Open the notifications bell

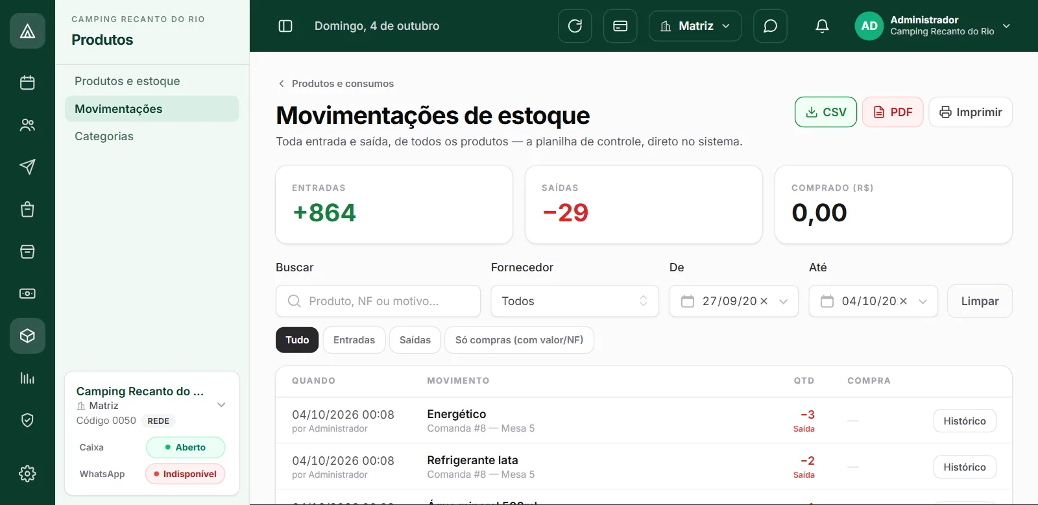coord(822,26)
